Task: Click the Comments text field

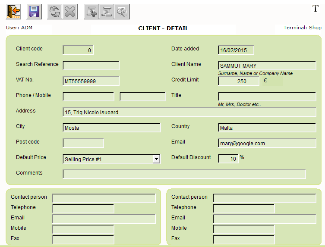Action: (184, 174)
